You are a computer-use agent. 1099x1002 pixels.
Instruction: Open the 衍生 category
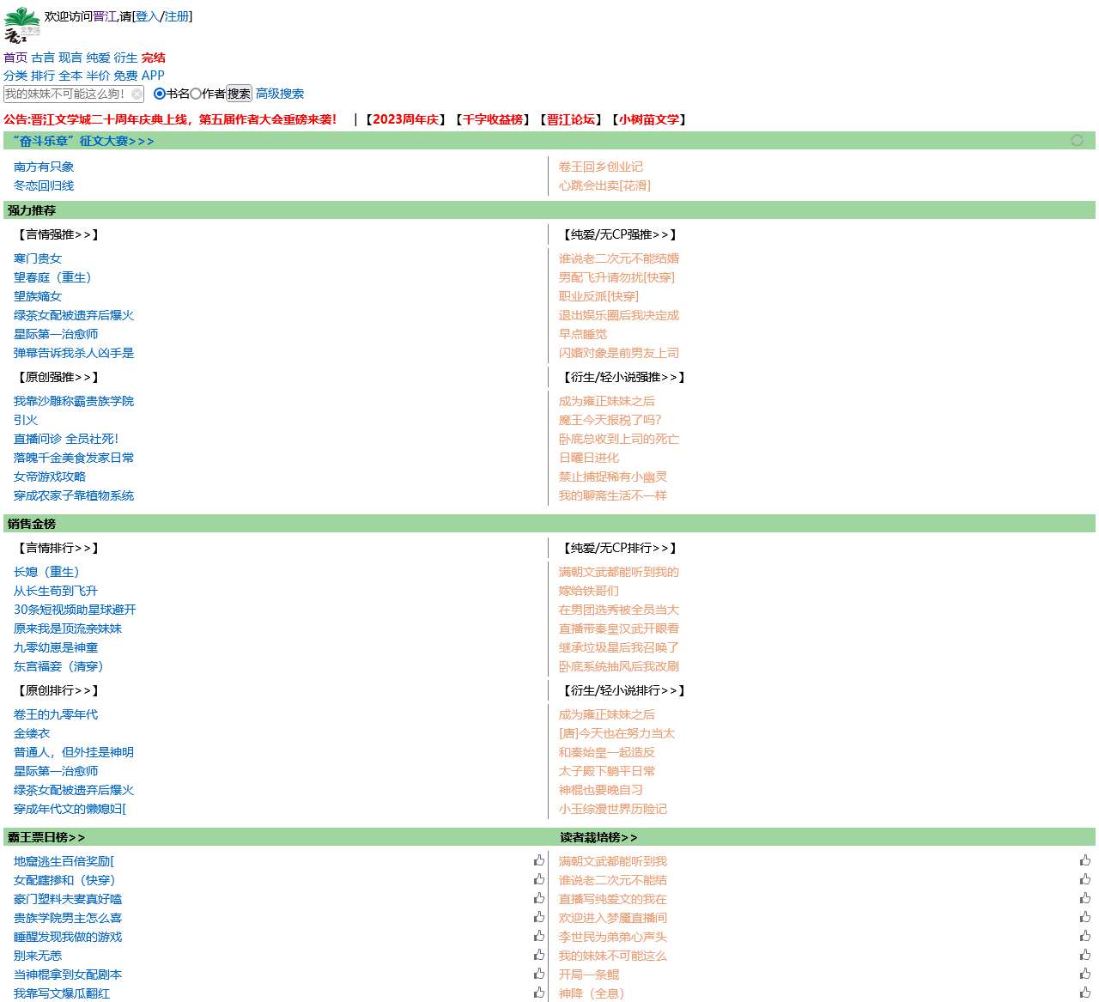click(125, 58)
